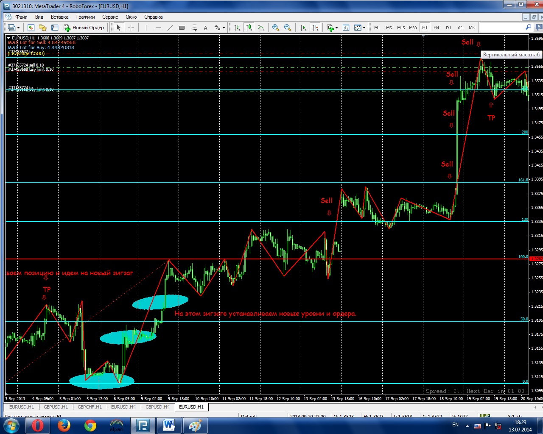This screenshot has width=543, height=434.
Task: Click the 161.8 Fibonacci level label
Action: pos(523,180)
